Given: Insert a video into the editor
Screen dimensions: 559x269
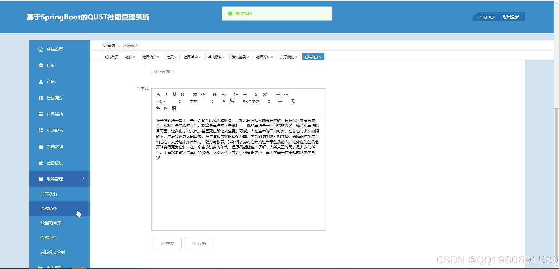Looking at the screenshot, I should click(x=174, y=108).
